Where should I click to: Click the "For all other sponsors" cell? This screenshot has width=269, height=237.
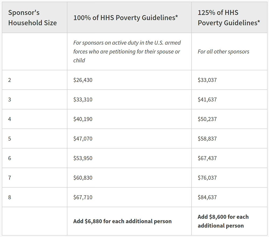[x=224, y=52]
